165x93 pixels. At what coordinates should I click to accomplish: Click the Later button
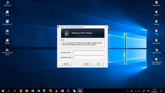pos(98,64)
